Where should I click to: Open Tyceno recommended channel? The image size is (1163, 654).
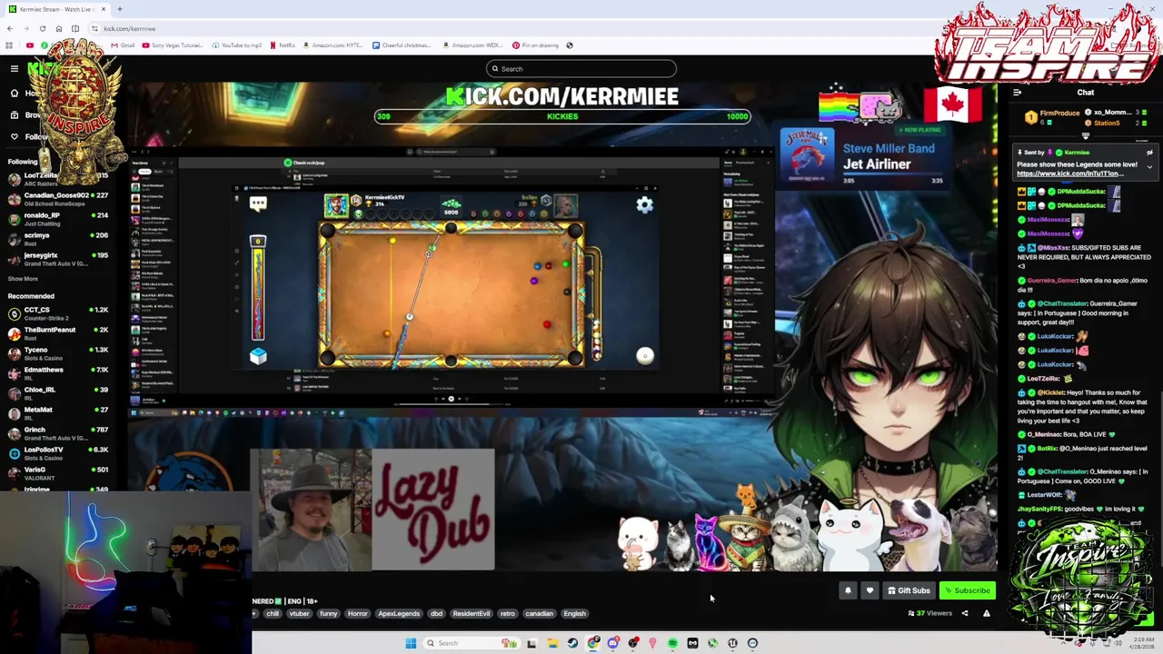[58, 353]
